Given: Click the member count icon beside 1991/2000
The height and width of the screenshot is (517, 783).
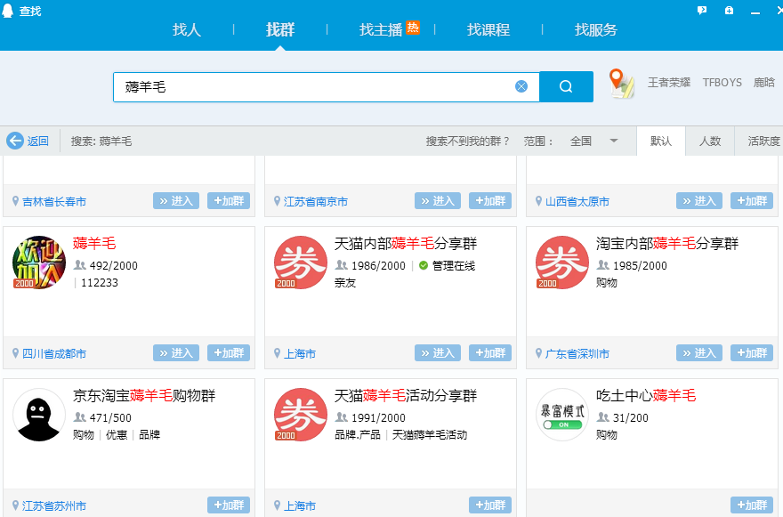Looking at the screenshot, I should point(341,417).
